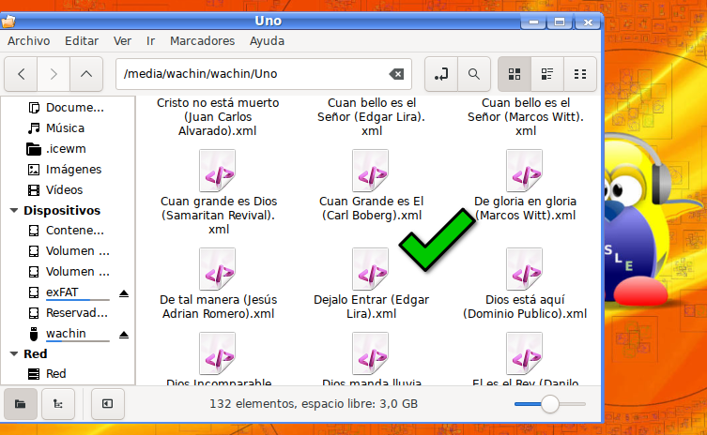The height and width of the screenshot is (435, 707).
Task: Select De gloria en gloria (Marcos Witt).xml icon
Action: click(x=525, y=171)
